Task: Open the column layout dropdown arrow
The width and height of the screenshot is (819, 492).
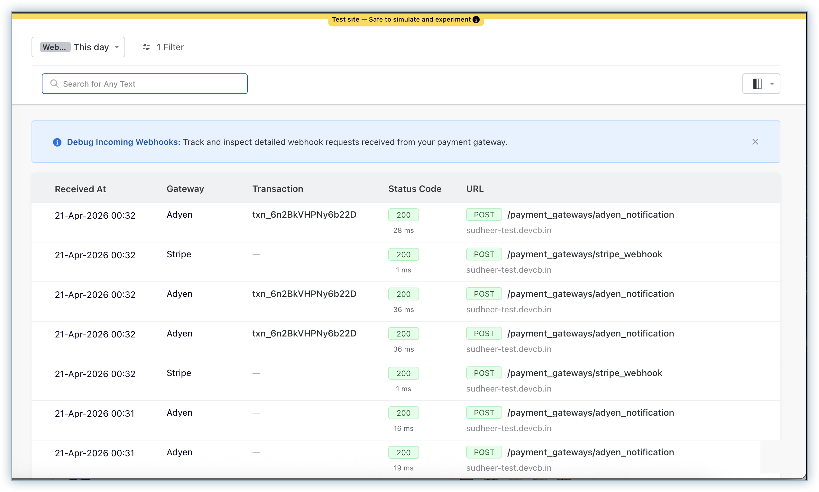Action: point(772,83)
